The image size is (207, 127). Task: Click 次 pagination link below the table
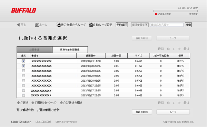(179, 103)
